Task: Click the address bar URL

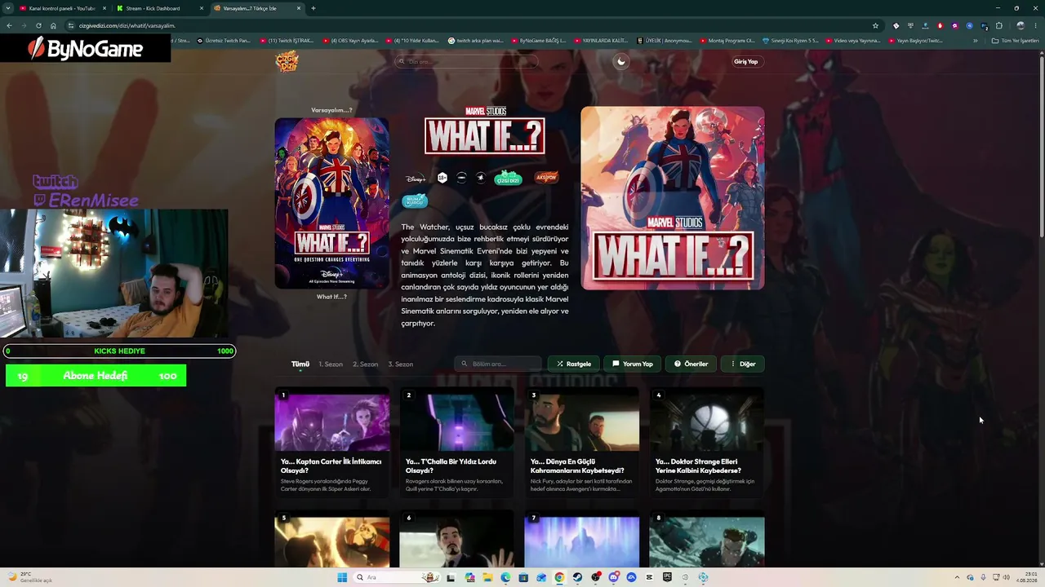Action: tap(127, 26)
